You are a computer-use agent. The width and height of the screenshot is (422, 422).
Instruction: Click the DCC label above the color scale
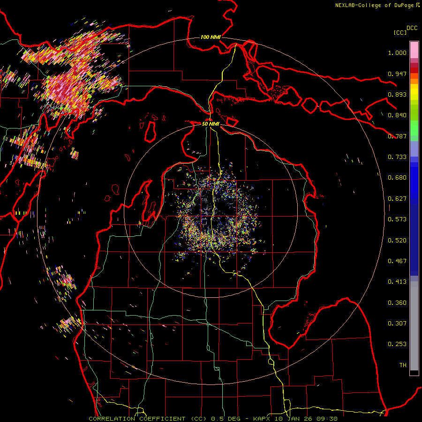click(x=412, y=28)
